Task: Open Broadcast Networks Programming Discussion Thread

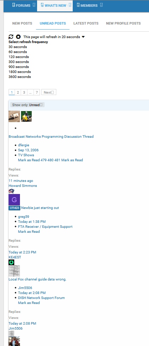Action: [x=51, y=137]
